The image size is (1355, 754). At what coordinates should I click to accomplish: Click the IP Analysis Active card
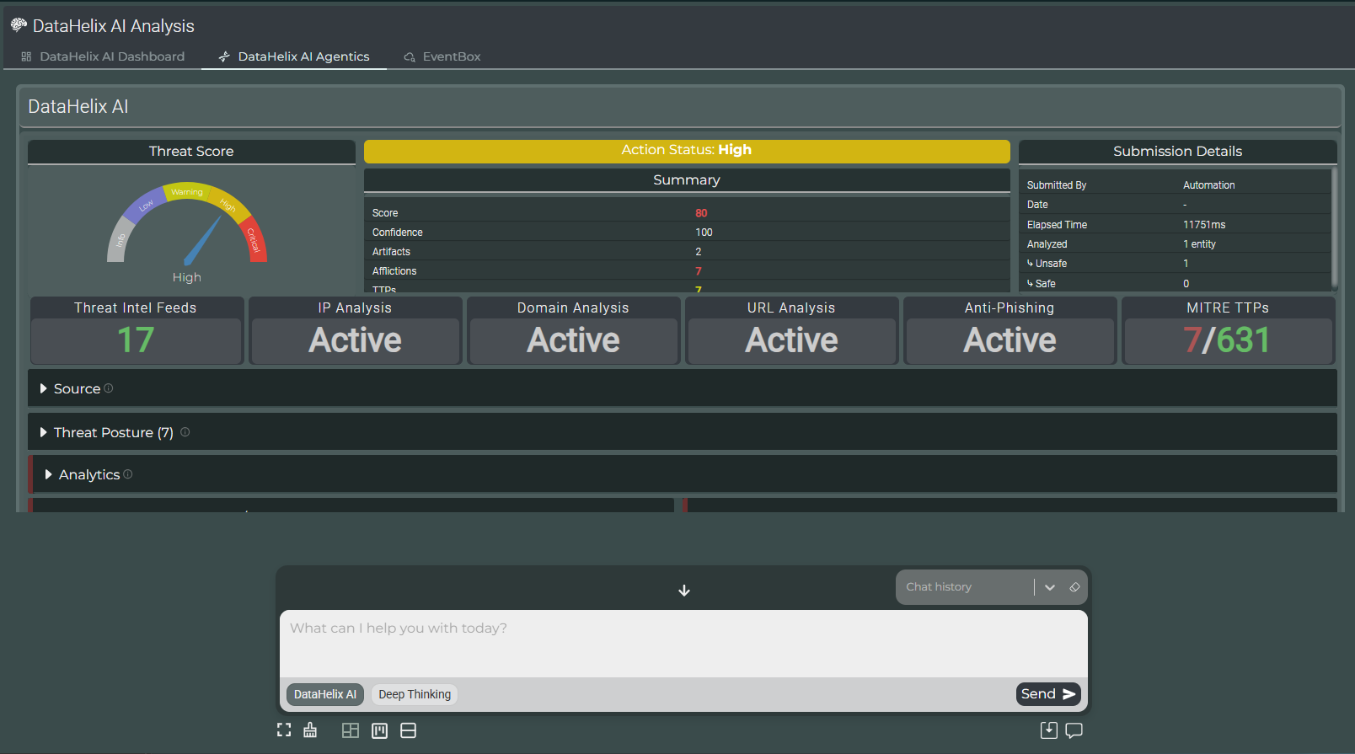point(355,330)
